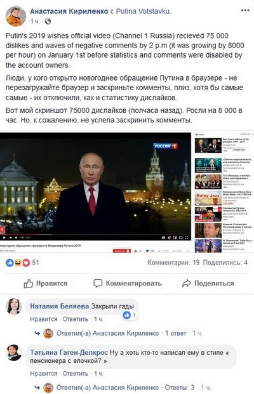Click the red heart reaction icon
Viewport: 254px width, 394px height.
pos(26,263)
